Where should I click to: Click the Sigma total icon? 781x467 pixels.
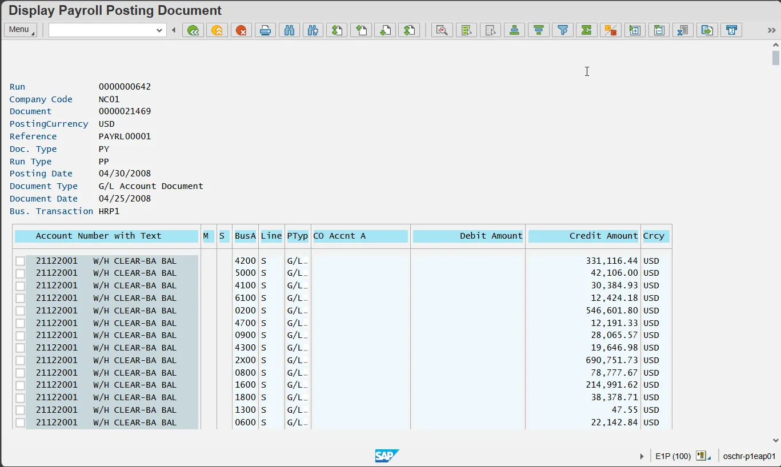click(587, 30)
